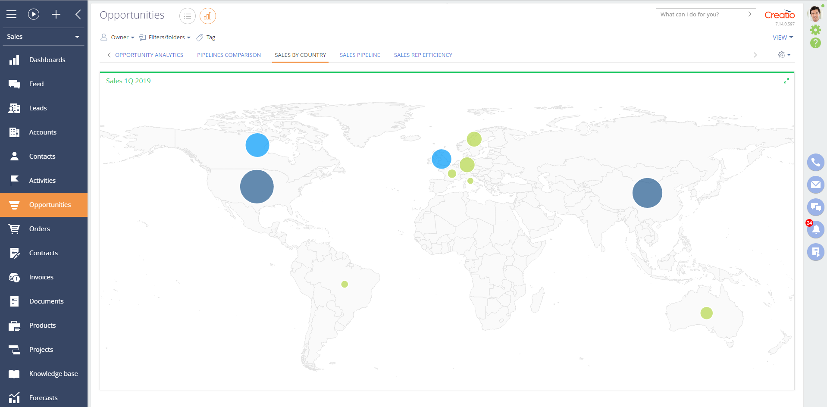Open the Accounts section

[43, 132]
